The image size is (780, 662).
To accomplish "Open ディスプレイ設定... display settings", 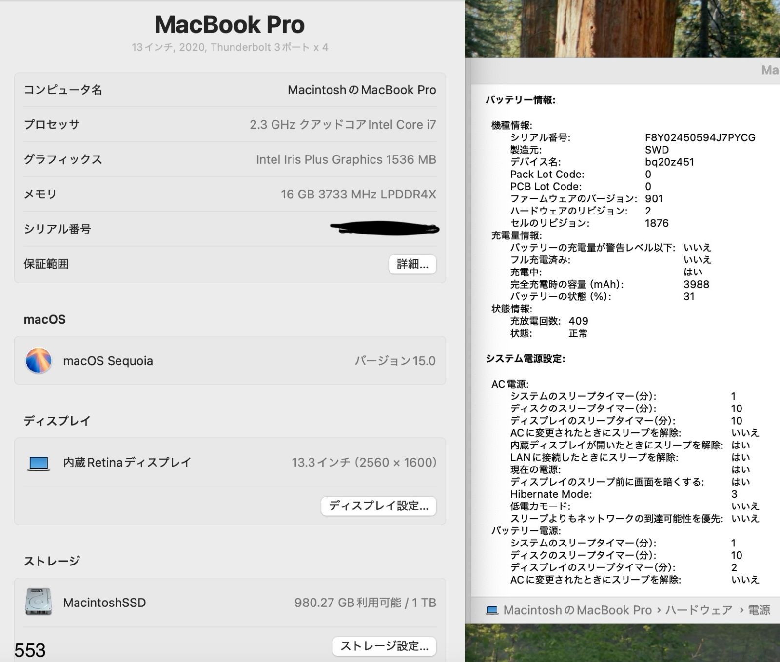I will [x=378, y=506].
